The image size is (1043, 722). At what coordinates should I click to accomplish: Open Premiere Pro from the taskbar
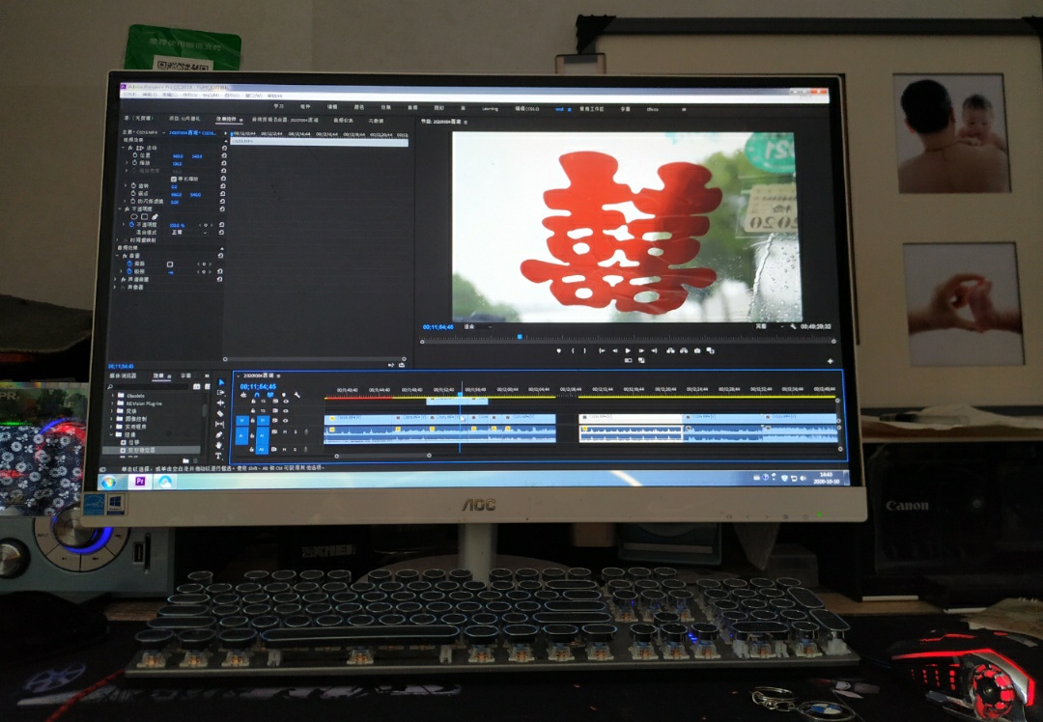pyautogui.click(x=140, y=482)
